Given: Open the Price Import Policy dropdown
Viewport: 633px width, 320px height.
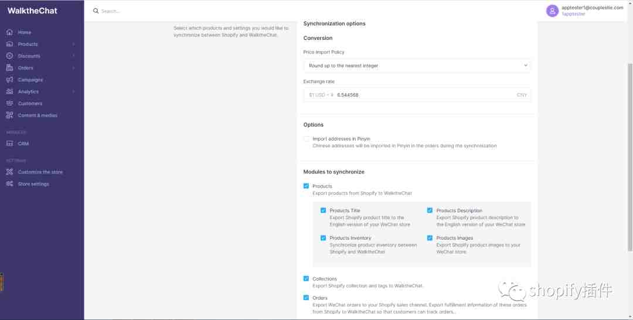Looking at the screenshot, I should (417, 66).
